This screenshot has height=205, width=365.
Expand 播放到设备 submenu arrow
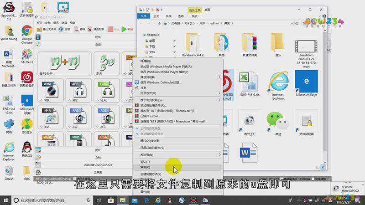pyautogui.click(x=219, y=77)
